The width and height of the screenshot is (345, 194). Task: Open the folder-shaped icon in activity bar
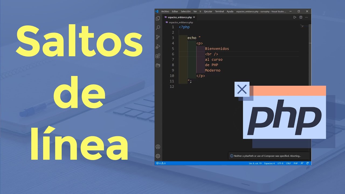[x=158, y=65]
